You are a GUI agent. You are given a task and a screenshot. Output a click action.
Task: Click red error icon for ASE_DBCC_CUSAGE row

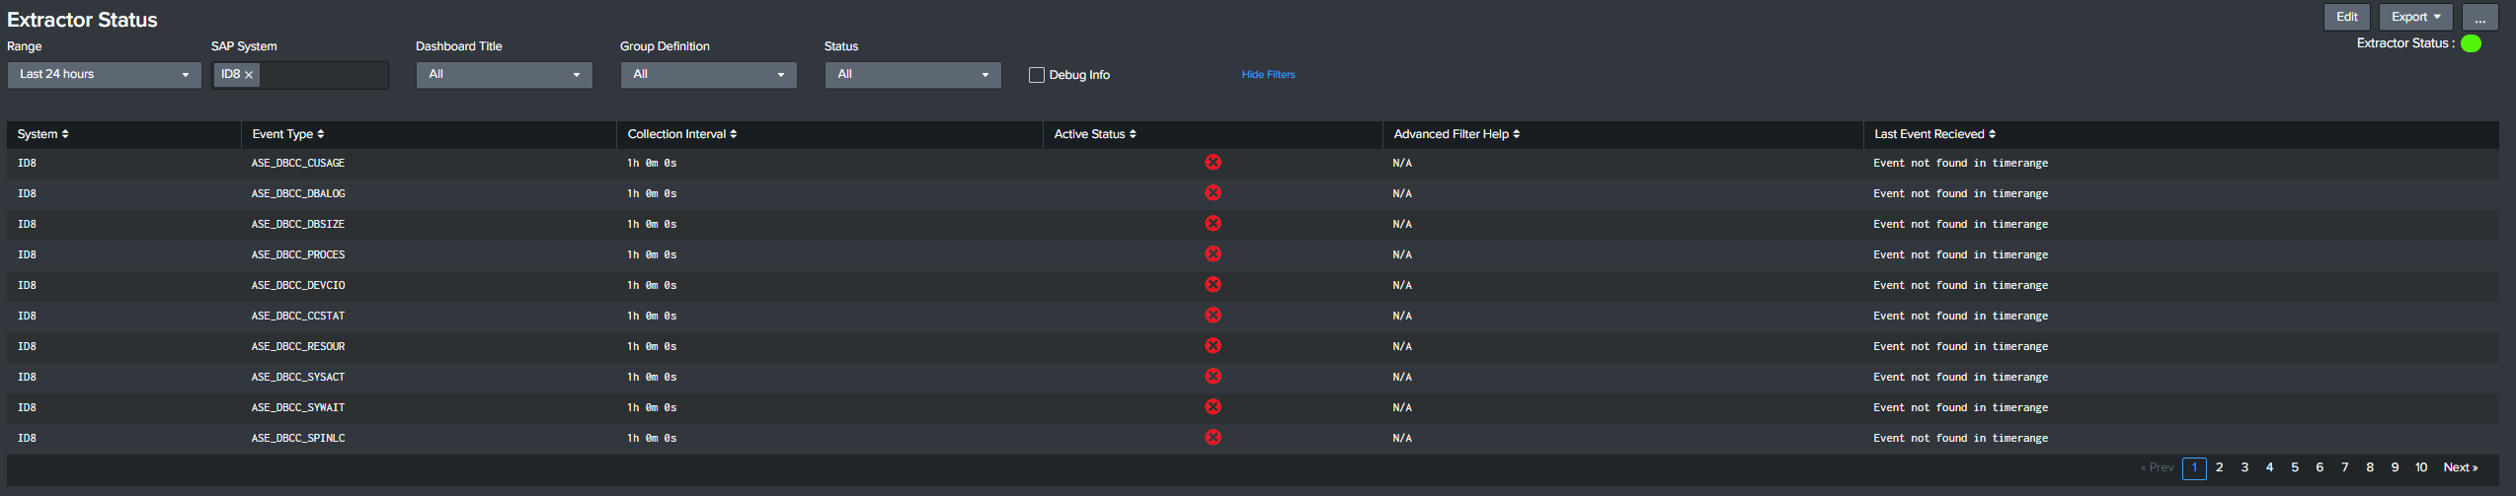(x=1213, y=163)
